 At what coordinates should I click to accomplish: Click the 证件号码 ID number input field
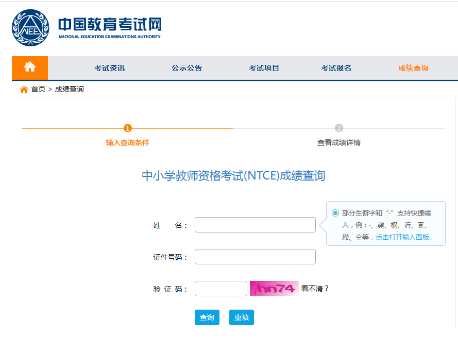[x=255, y=257]
